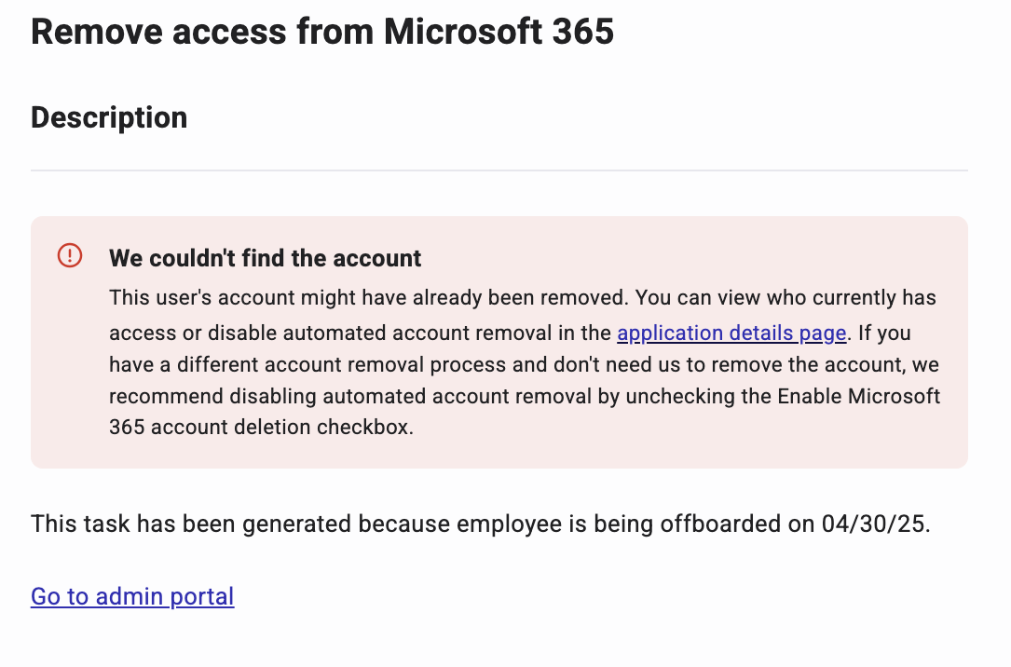Click the offboarding date 04/30/25
The height and width of the screenshot is (667, 1011).
point(874,524)
